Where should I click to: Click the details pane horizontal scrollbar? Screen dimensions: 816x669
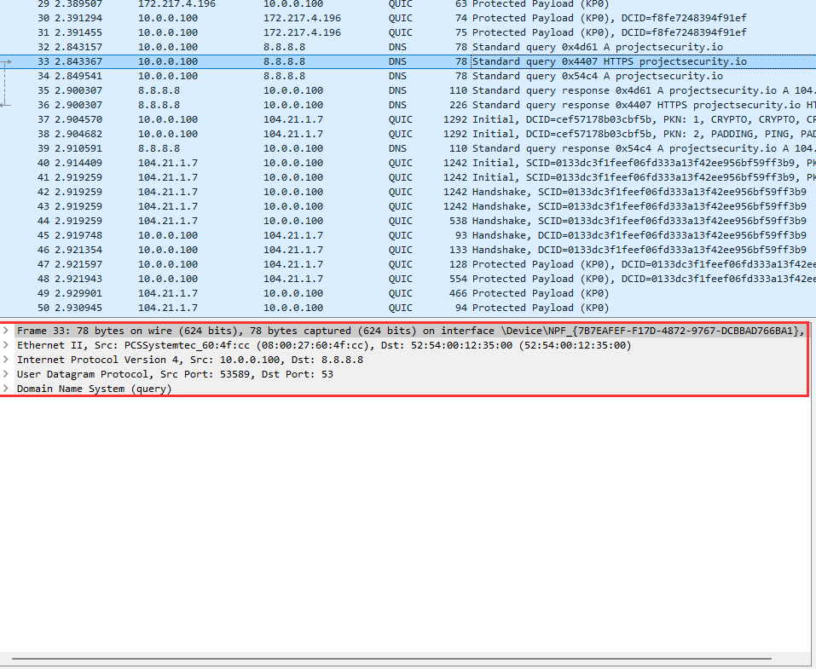(x=392, y=659)
